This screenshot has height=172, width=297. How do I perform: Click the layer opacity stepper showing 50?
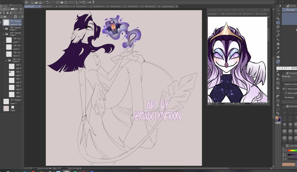pyautogui.click(x=23, y=9)
